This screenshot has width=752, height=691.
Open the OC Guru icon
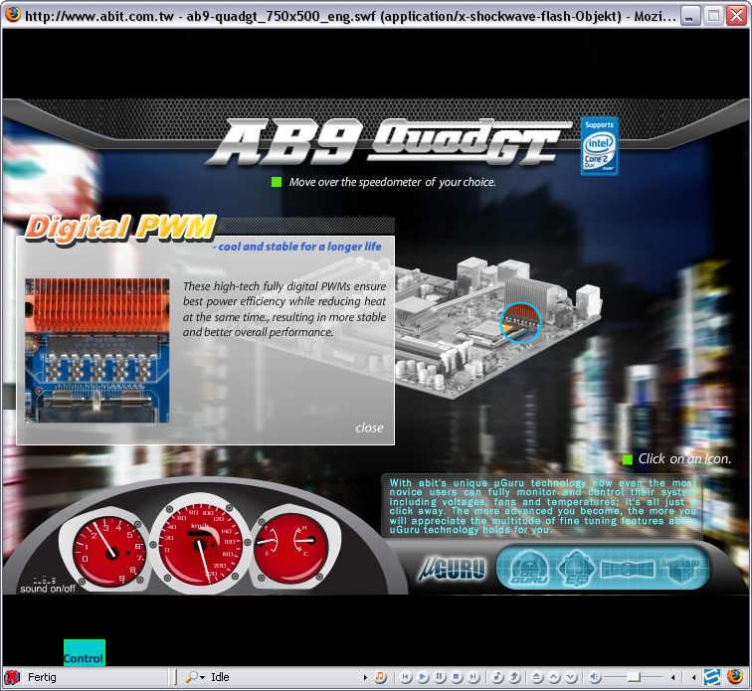[x=529, y=569]
